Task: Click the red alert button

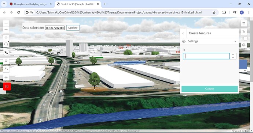Action: pyautogui.click(x=7, y=87)
